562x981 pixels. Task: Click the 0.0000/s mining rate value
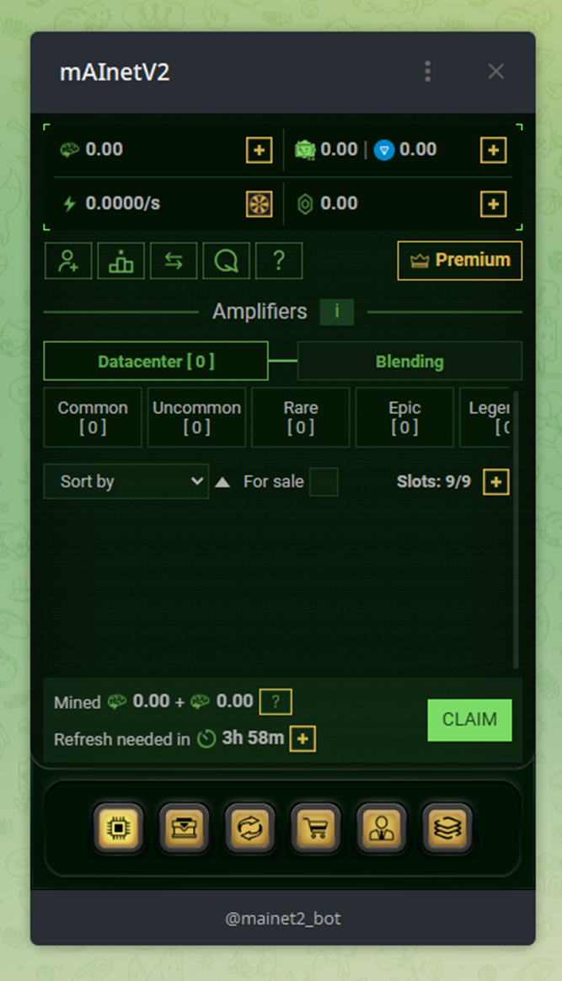click(x=122, y=203)
